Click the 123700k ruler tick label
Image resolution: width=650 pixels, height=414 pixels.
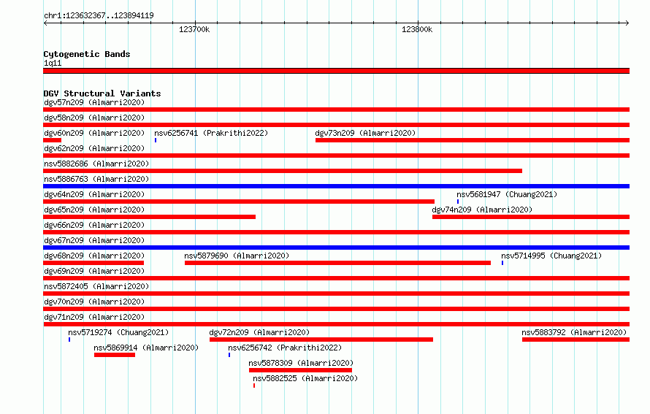tap(194, 29)
